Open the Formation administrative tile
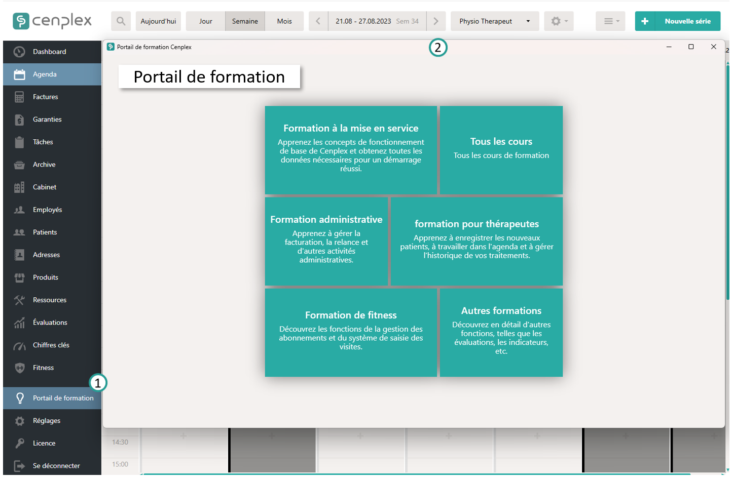Screen dimensions: 734x480 pyautogui.click(x=326, y=241)
